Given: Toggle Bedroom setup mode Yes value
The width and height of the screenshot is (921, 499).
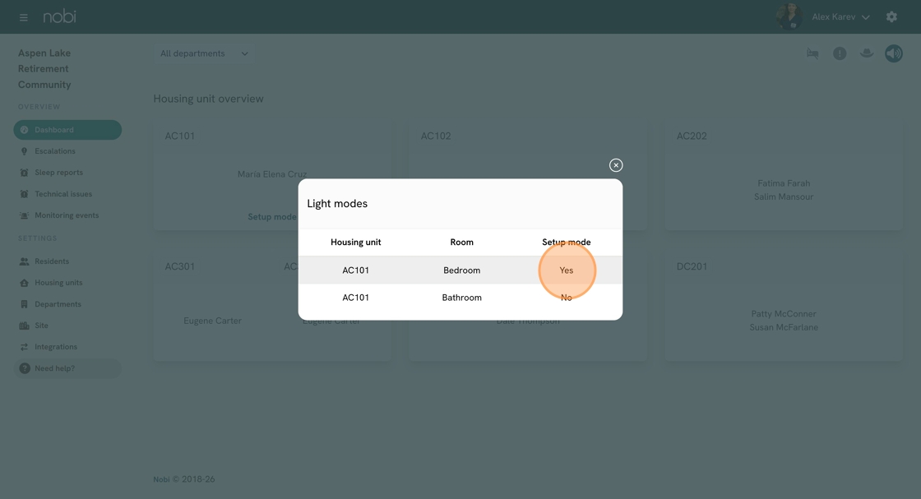Looking at the screenshot, I should coord(567,270).
